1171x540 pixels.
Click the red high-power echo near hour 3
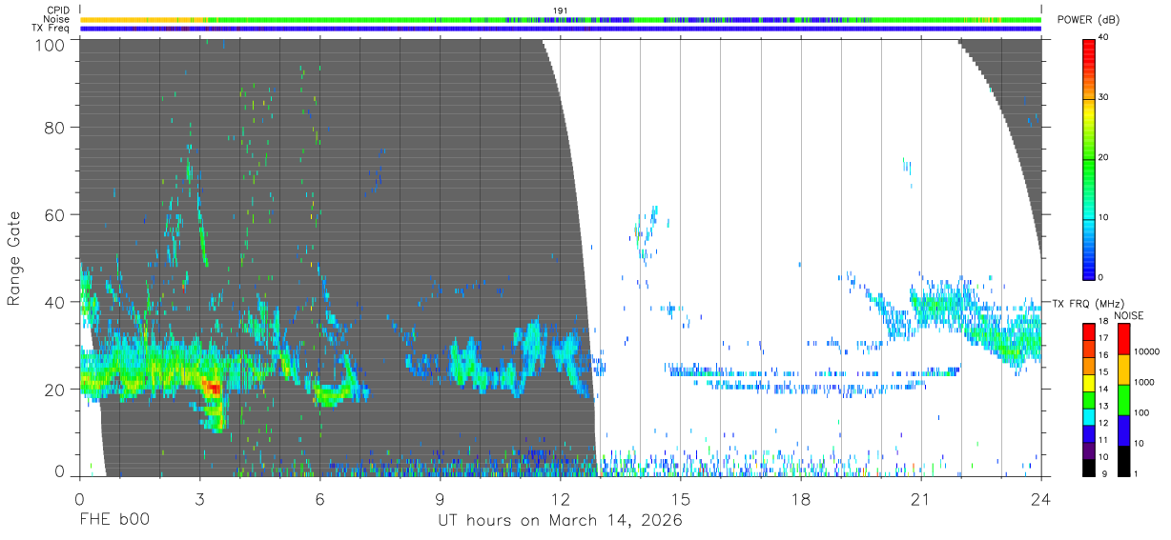coord(212,388)
